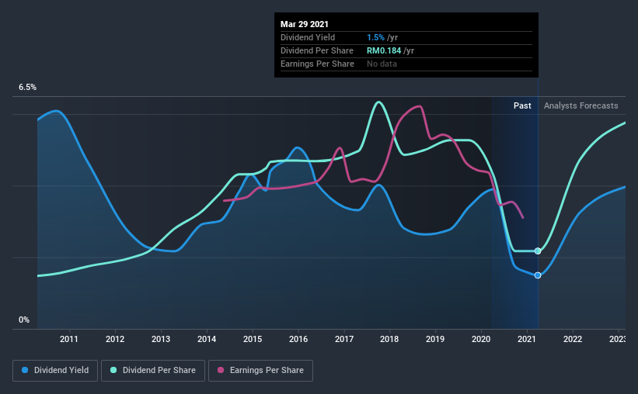Click the teal data point marker at 2021
Image resolution: width=638 pixels, height=394 pixels.
click(538, 251)
